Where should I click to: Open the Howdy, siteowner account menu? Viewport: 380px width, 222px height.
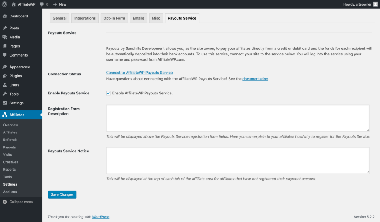360,4
